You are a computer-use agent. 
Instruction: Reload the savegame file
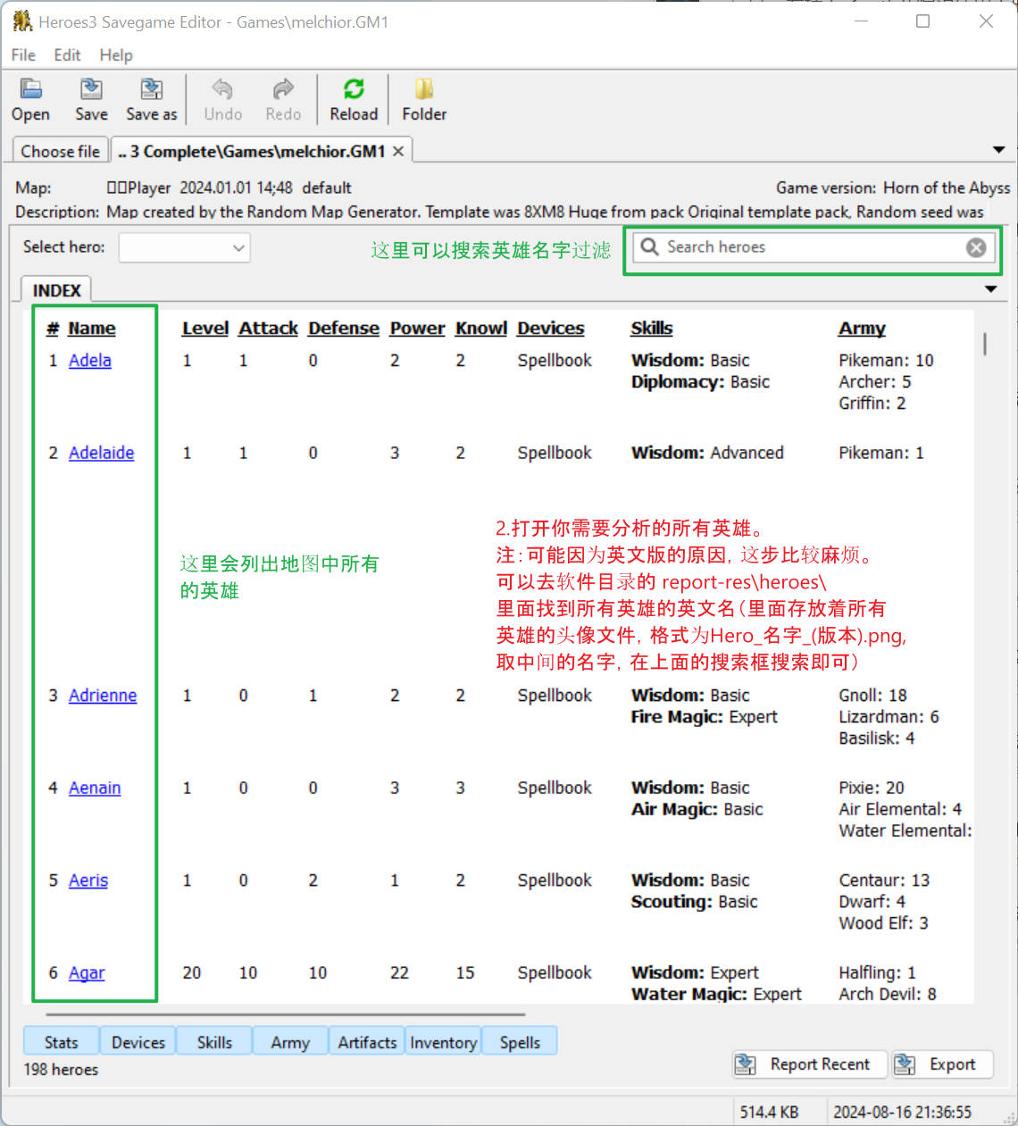pos(354,99)
